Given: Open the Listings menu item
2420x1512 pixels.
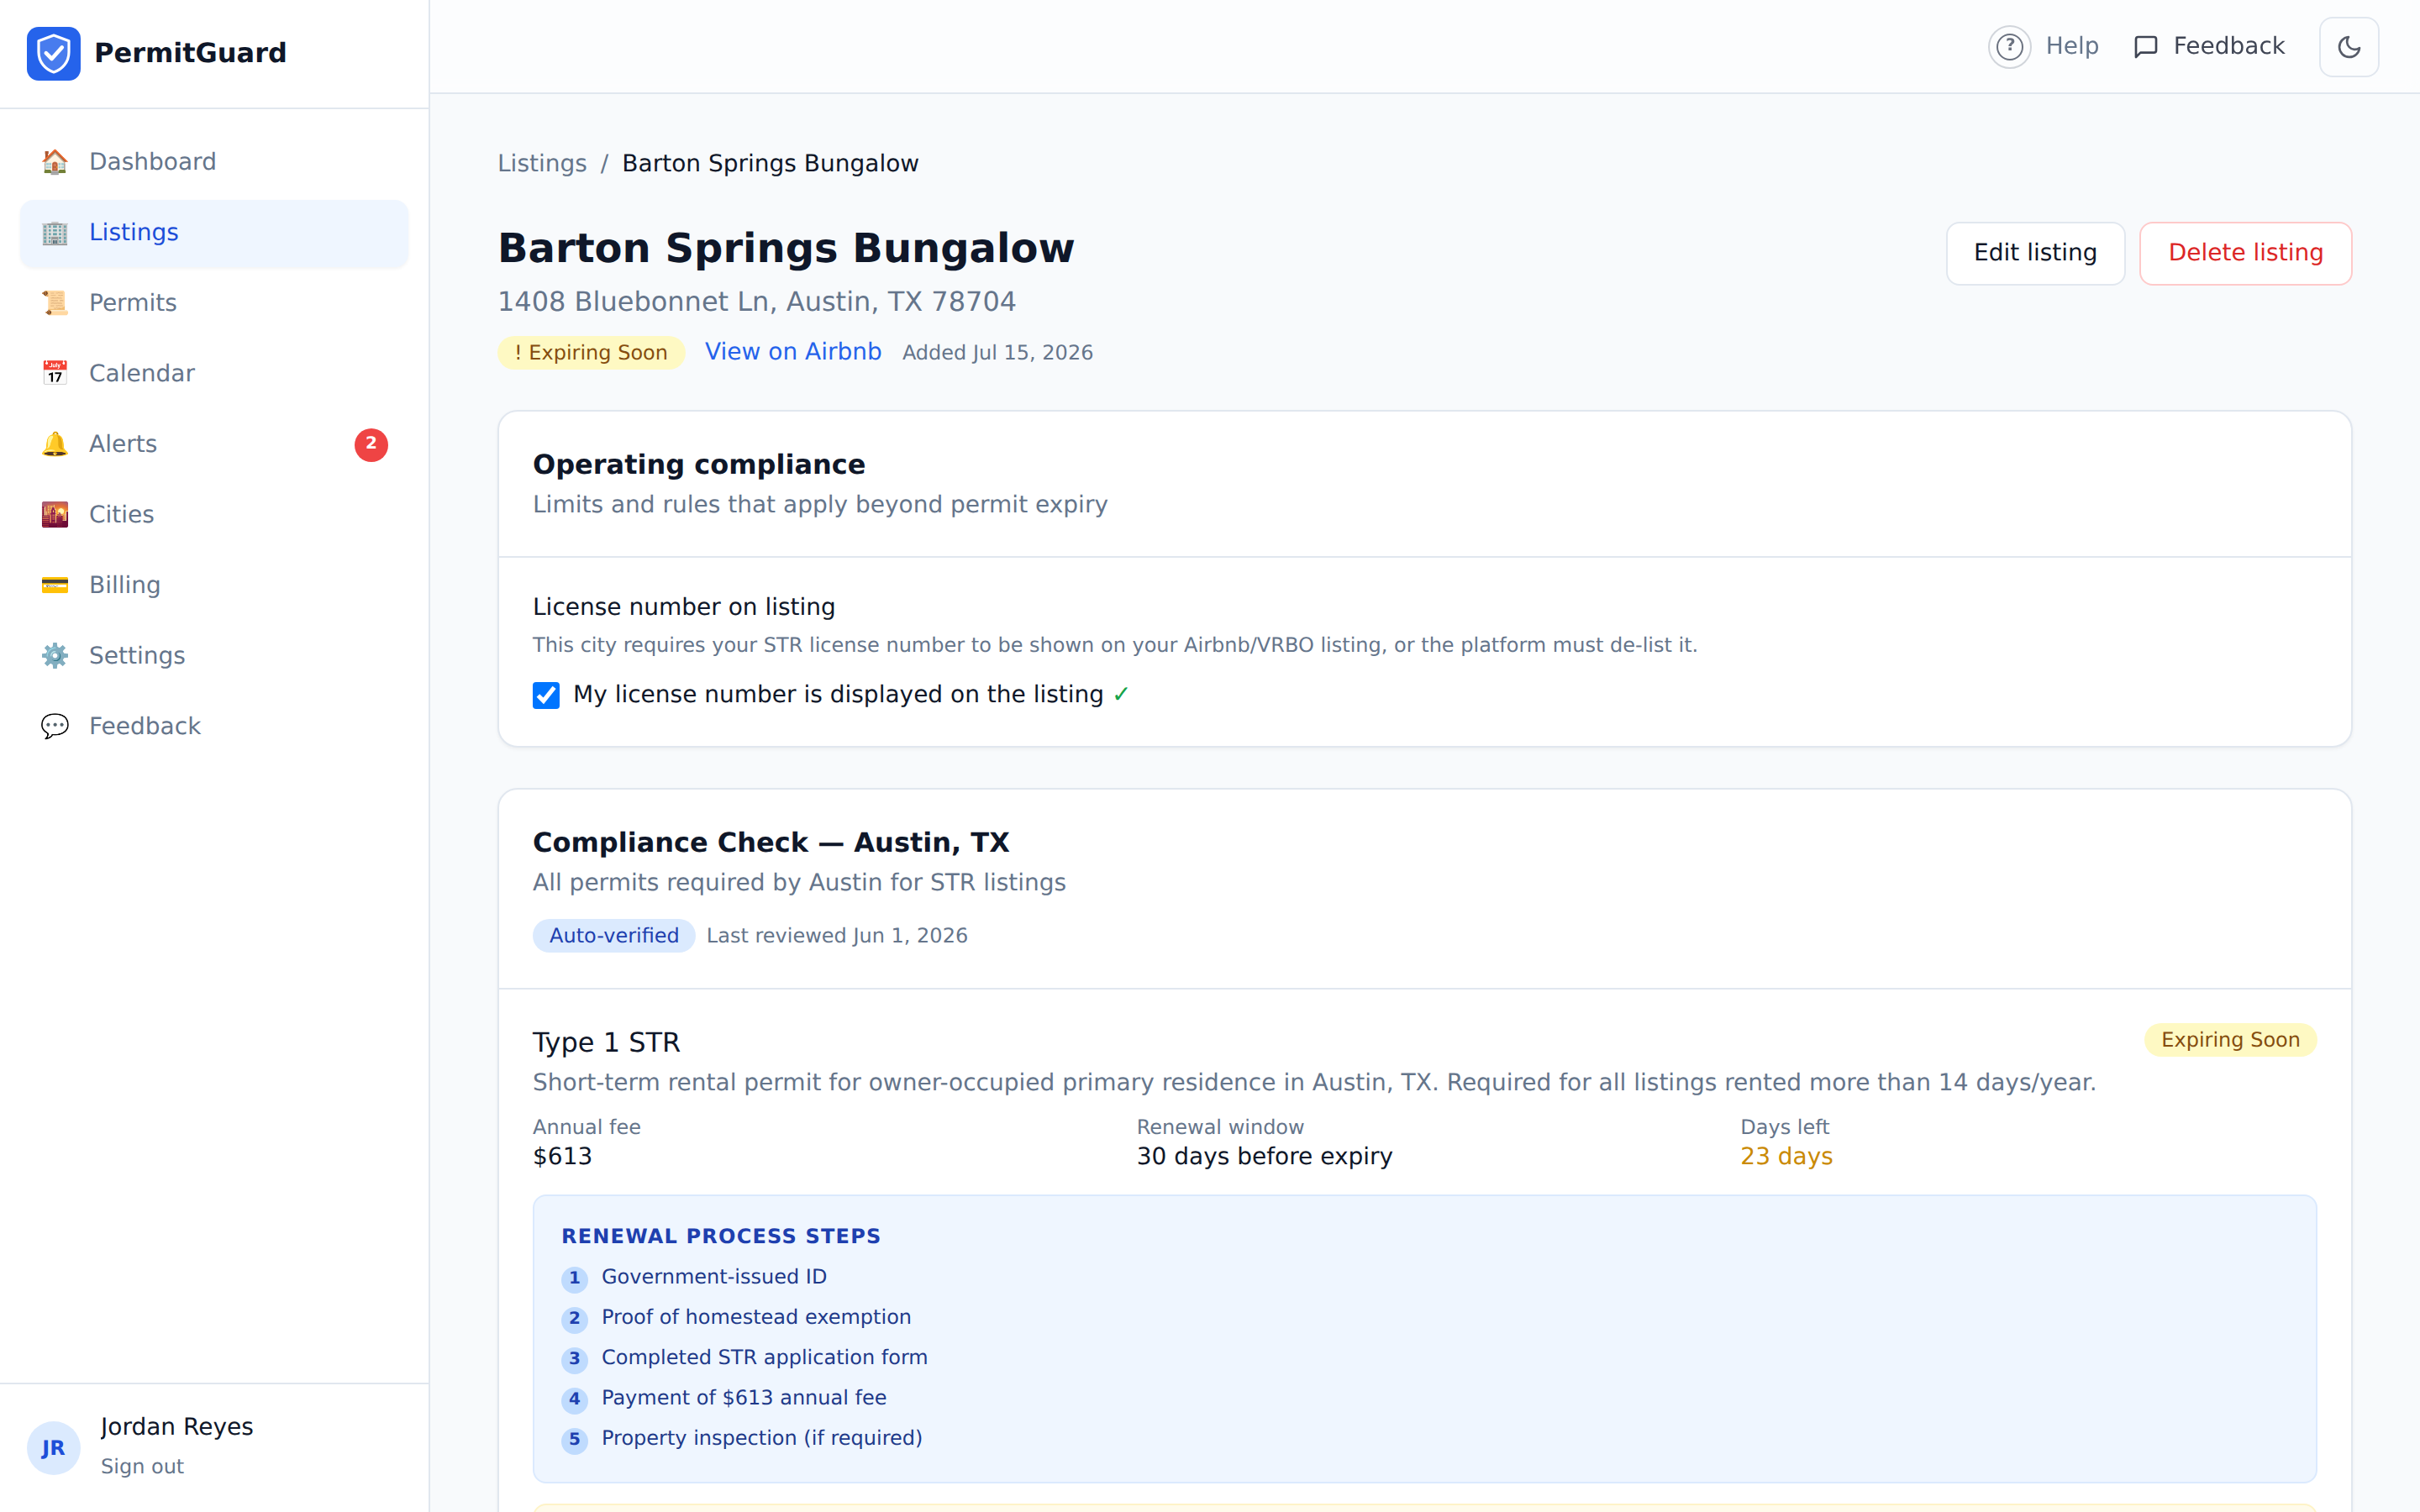Looking at the screenshot, I should 214,232.
